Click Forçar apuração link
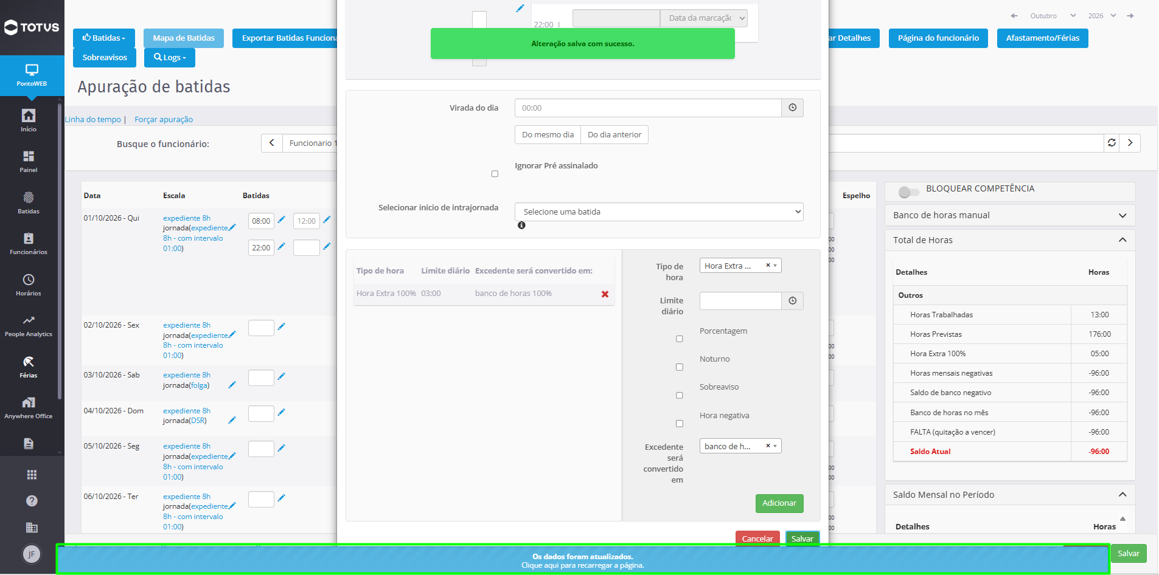Screen dimensions: 1159x575 [164, 119]
